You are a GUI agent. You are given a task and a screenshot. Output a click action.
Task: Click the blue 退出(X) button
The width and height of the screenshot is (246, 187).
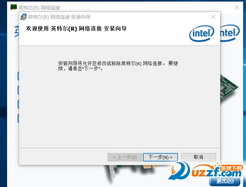click(225, 181)
